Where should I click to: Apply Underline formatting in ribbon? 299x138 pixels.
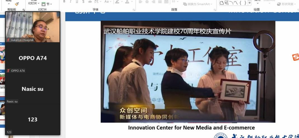click(x=77, y=1)
